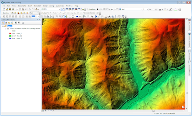Open the Geoprocessing menu
The width and height of the screenshot is (192, 116).
(x=48, y=6)
